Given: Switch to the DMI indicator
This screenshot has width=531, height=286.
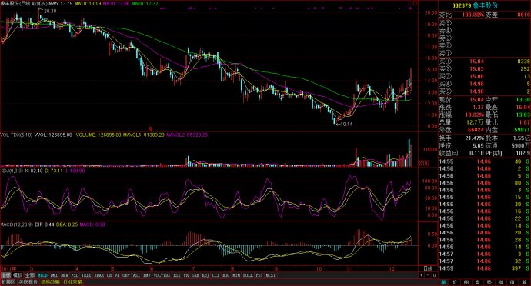Looking at the screenshot, I should point(54,275).
